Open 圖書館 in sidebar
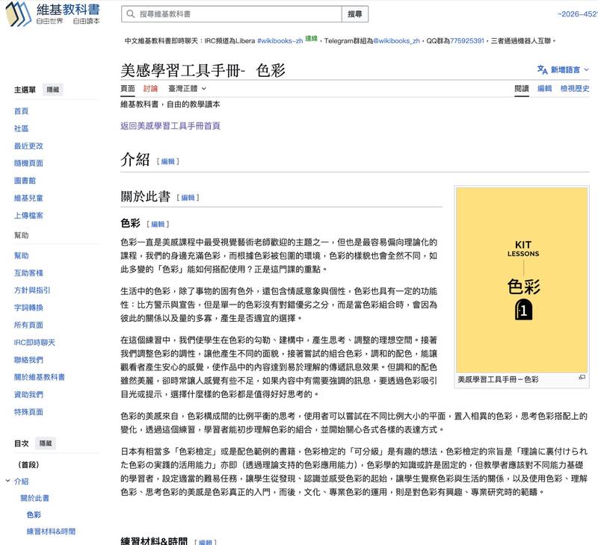598x545 pixels. [x=25, y=181]
